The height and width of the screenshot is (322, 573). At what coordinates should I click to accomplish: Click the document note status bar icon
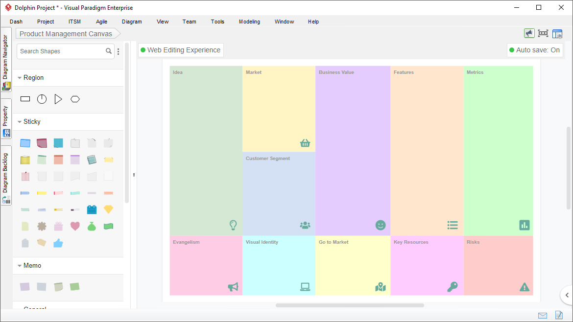tap(559, 315)
